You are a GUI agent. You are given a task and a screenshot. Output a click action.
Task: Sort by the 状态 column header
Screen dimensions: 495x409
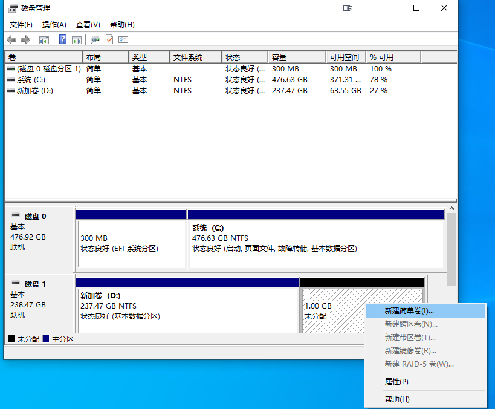(x=245, y=57)
